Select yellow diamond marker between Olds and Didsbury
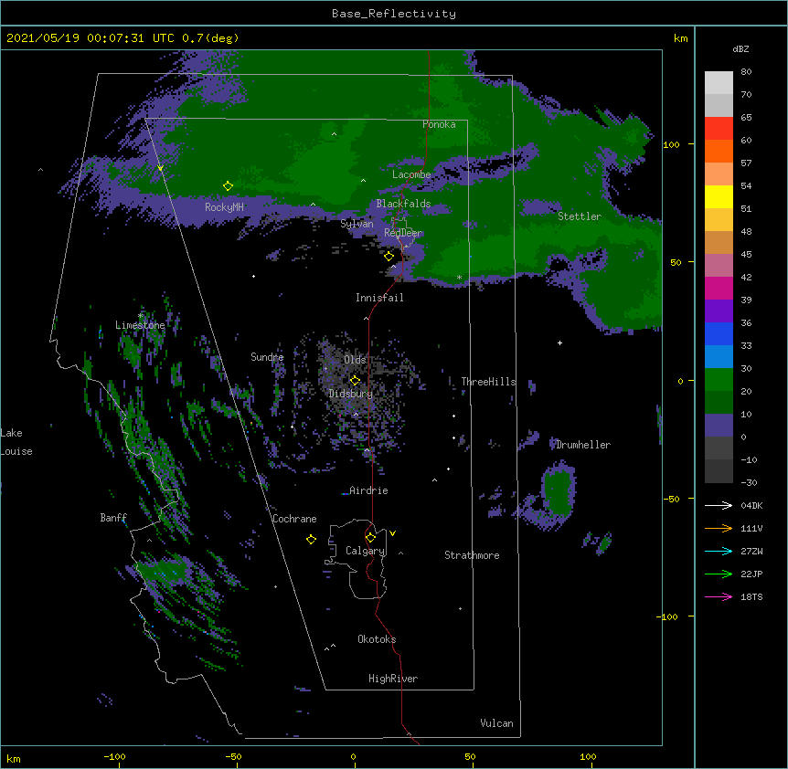The height and width of the screenshot is (769, 788). (x=355, y=380)
